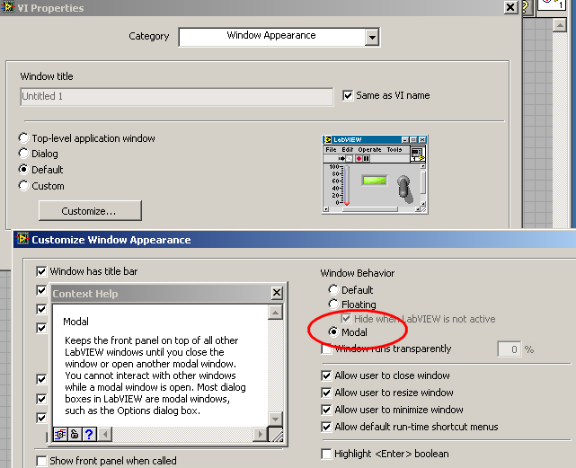576x468 pixels.
Task: Toggle Hide when LabVIEW is not active
Action: click(x=346, y=319)
